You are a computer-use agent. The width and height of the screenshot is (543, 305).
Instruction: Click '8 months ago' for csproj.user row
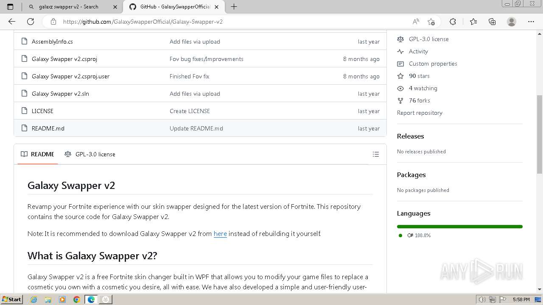361,76
